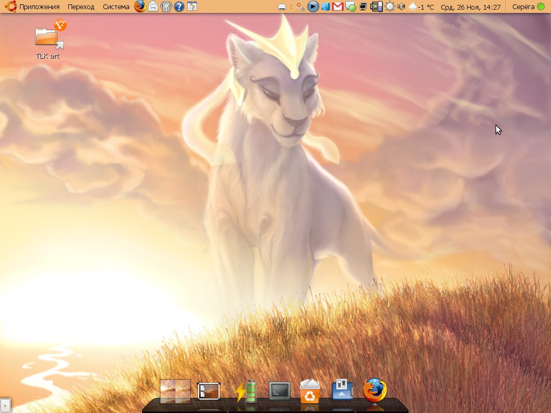Click the network monitor computer icon
The height and width of the screenshot is (413, 551).
(x=364, y=6)
